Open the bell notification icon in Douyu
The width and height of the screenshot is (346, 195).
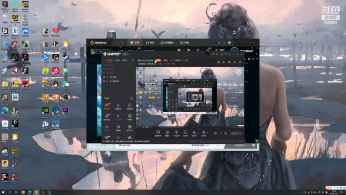(234, 62)
